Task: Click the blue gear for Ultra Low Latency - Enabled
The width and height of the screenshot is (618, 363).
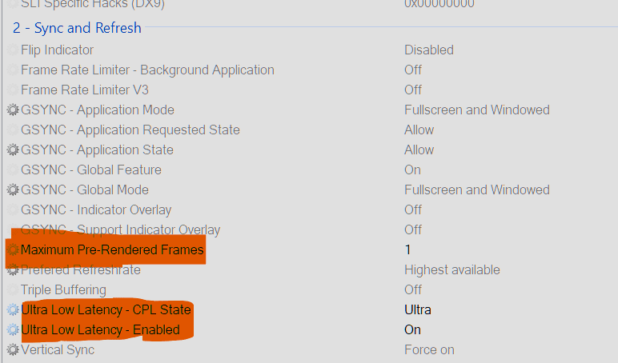Action: pos(13,330)
